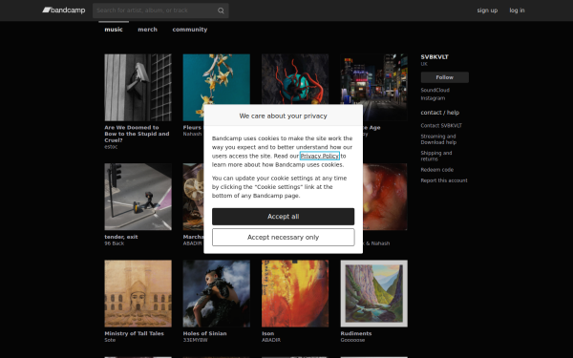Open the Instagram link
The width and height of the screenshot is (573, 358).
(x=433, y=98)
